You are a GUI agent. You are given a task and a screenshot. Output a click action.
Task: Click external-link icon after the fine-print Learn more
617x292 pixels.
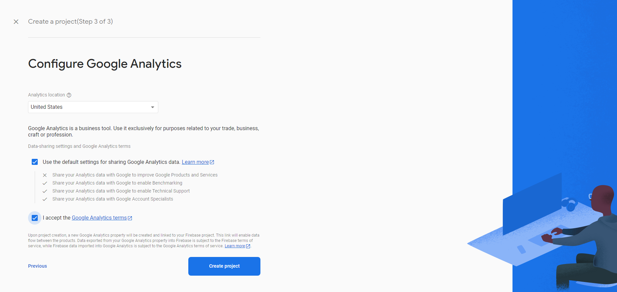(248, 246)
